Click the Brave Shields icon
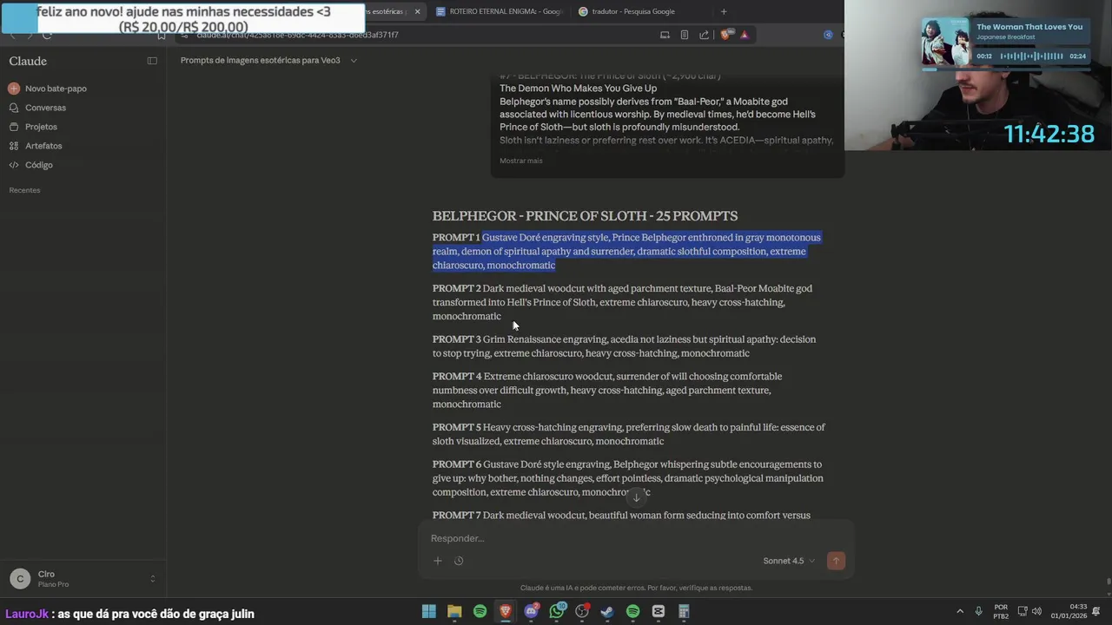The width and height of the screenshot is (1112, 625). point(726,35)
